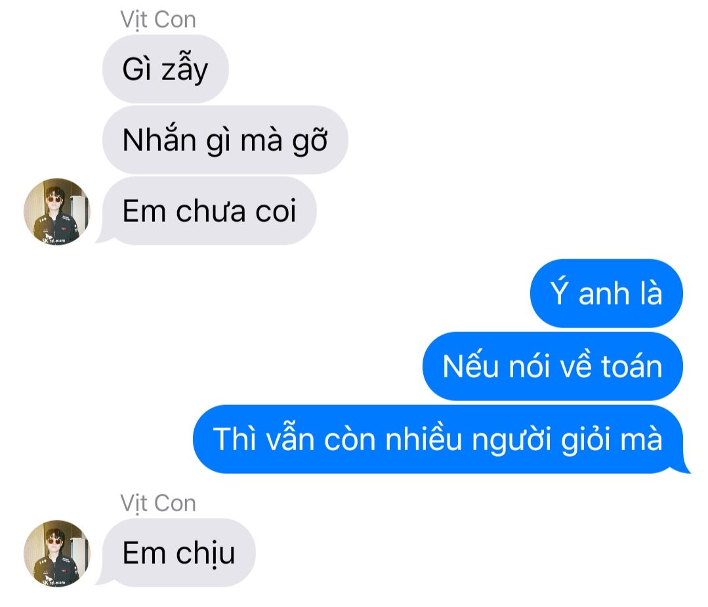Tap the blue "Ý anh là" bubble
This screenshot has width=708, height=607.
click(606, 293)
